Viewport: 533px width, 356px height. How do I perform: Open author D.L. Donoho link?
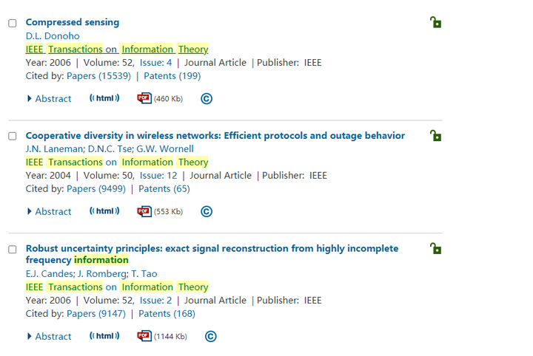click(x=53, y=36)
